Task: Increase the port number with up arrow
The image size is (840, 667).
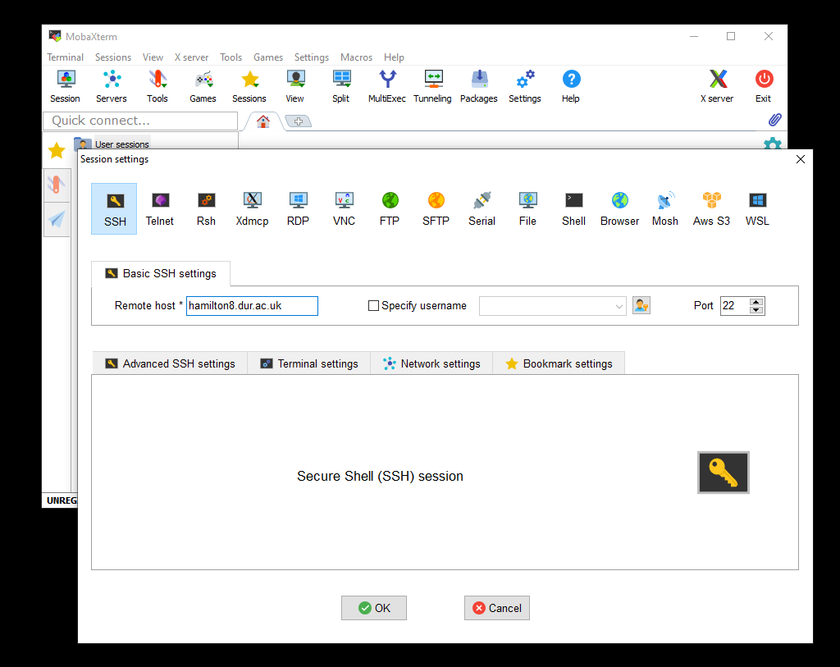Action: coord(756,302)
